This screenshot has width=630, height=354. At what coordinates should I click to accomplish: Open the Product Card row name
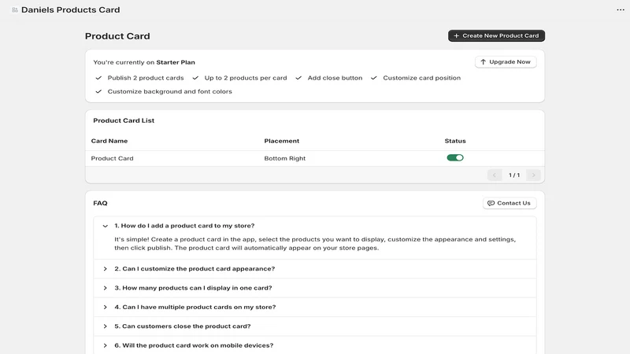[112, 159]
